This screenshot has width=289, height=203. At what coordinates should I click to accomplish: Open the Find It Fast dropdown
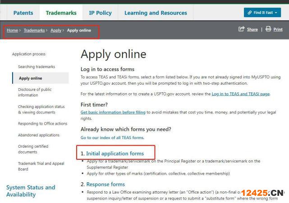tap(262, 13)
